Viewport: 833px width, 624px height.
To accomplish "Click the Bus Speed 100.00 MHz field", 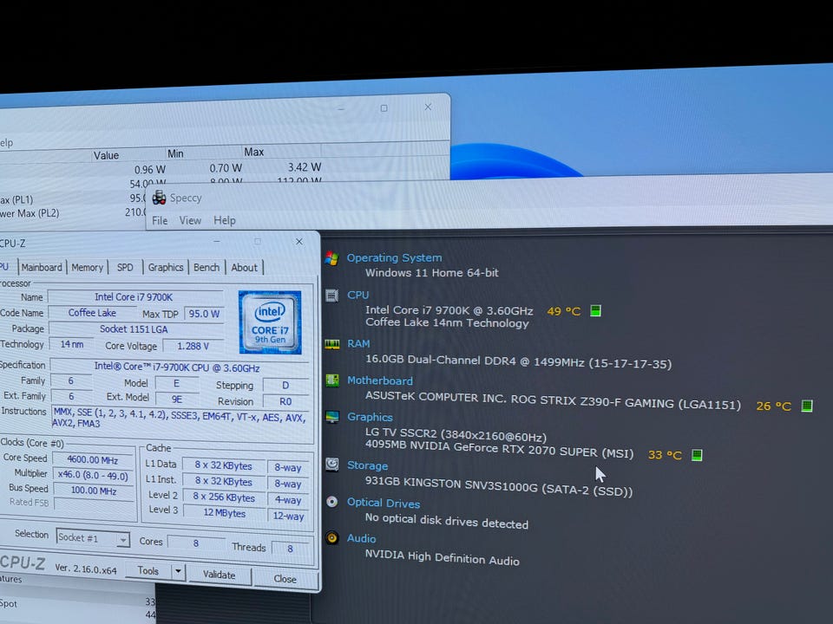I will point(94,491).
